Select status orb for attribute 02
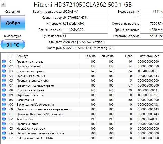 4,66
